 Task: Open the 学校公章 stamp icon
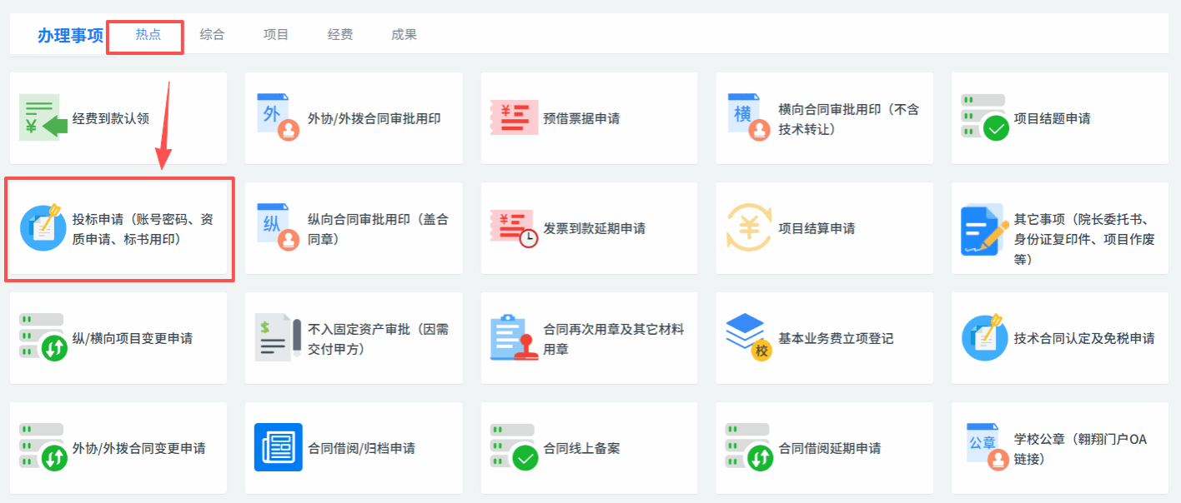[x=984, y=447]
